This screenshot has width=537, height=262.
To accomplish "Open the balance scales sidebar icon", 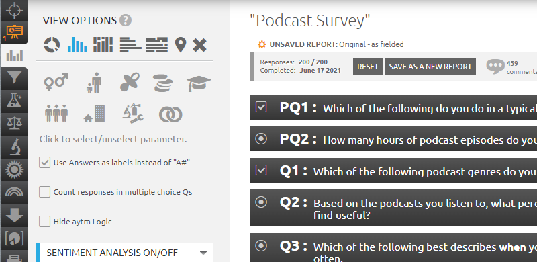I will [14, 122].
